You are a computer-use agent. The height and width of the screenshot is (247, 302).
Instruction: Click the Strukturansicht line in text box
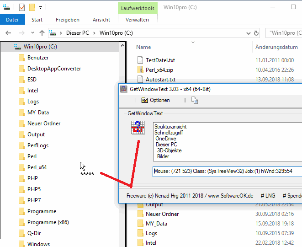click(x=170, y=127)
